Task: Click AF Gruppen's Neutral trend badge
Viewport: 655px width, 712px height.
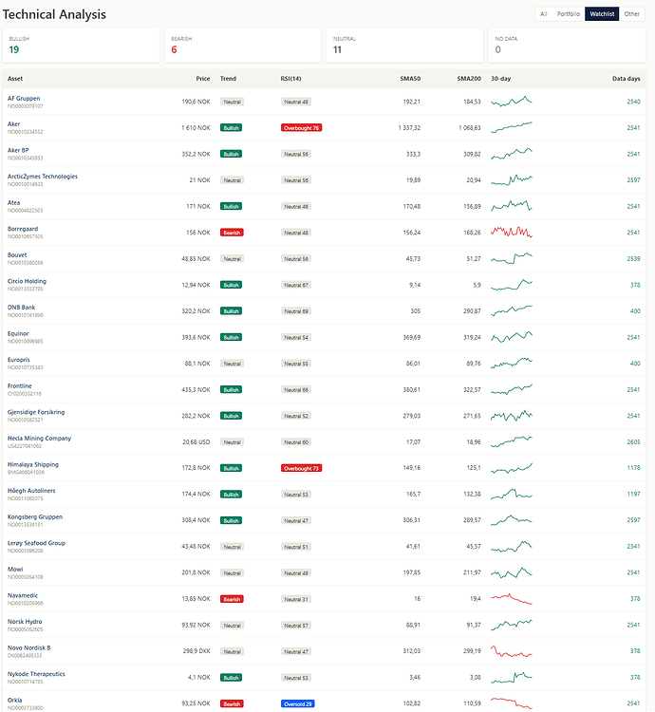Action: click(x=232, y=102)
